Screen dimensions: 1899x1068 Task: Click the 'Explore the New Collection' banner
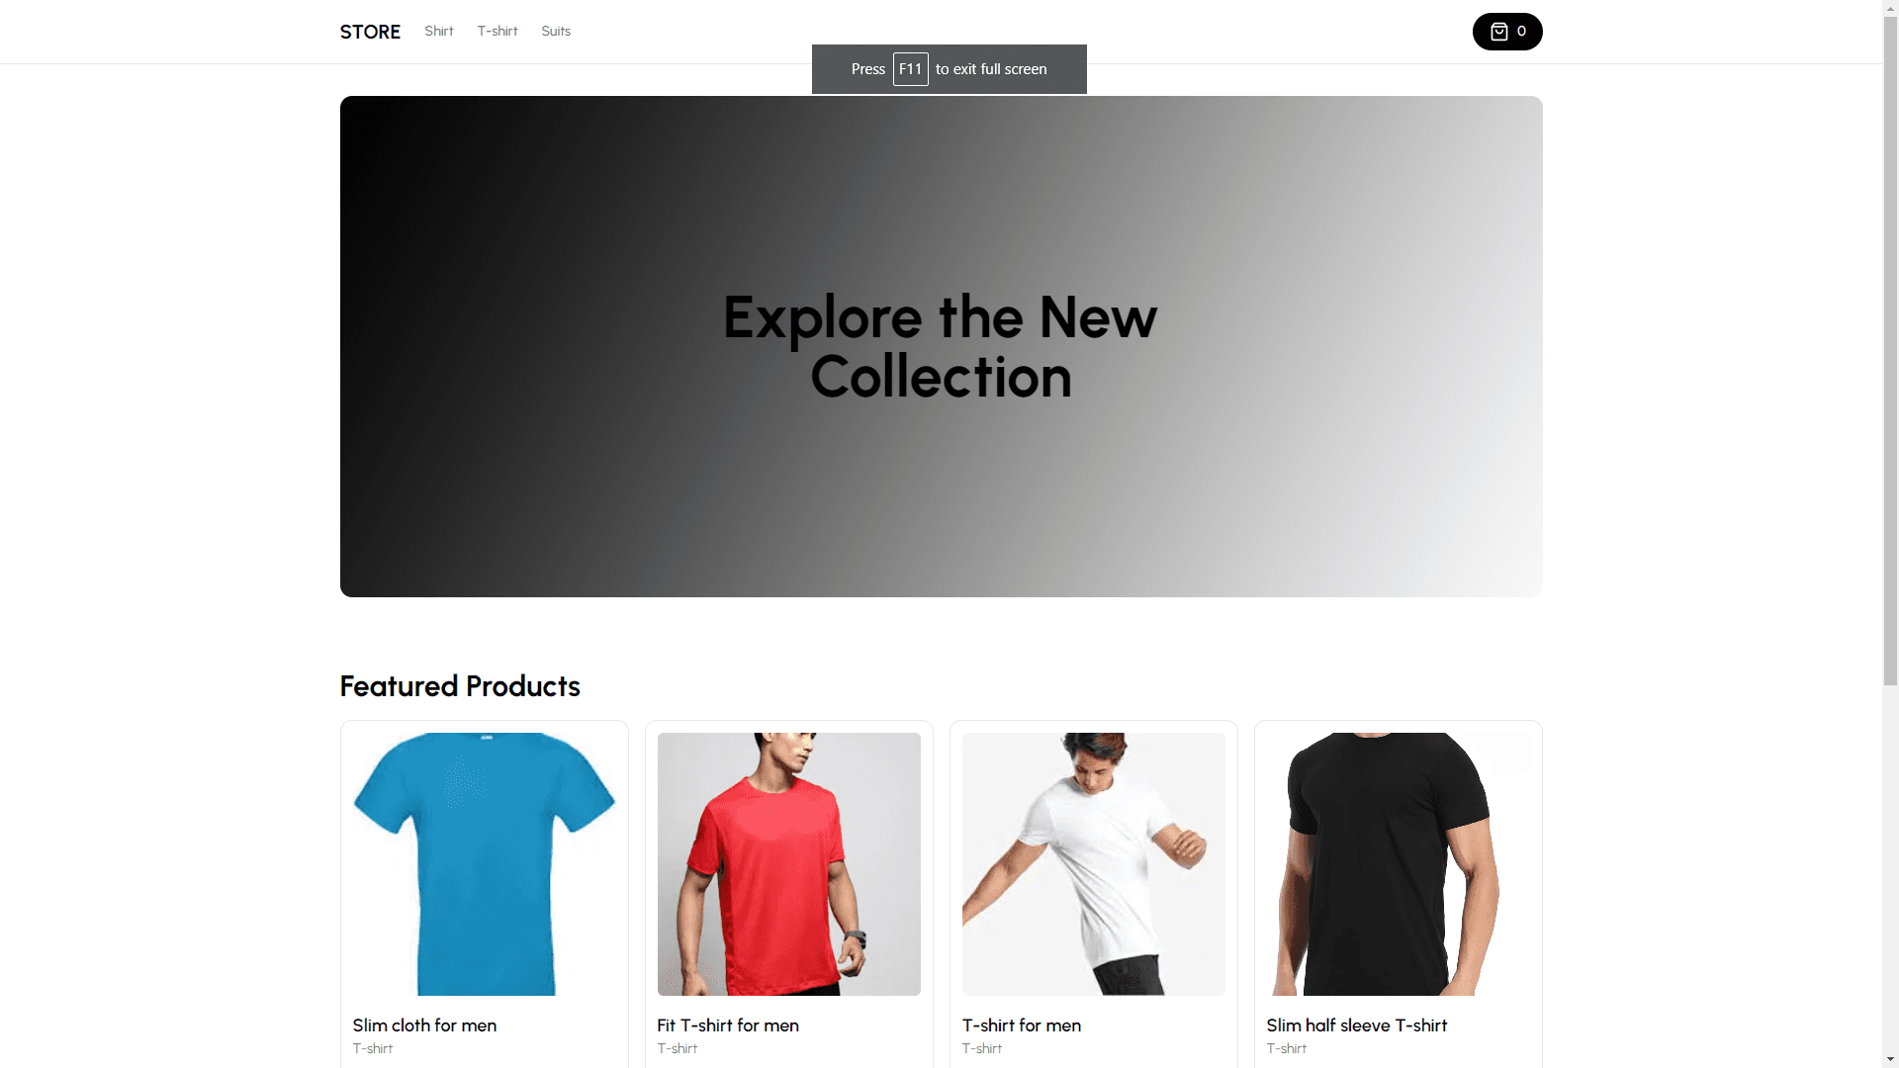point(941,346)
